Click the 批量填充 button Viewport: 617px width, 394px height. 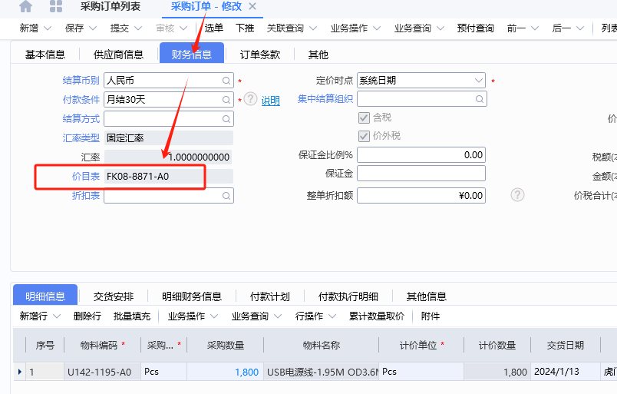coord(132,316)
